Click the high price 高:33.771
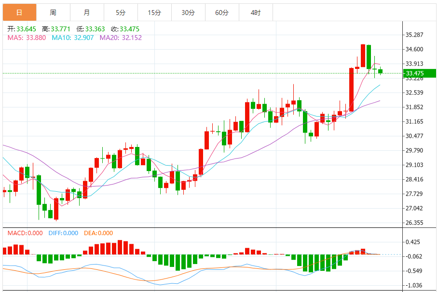Screen dimensions: 438x292 pos(56,29)
